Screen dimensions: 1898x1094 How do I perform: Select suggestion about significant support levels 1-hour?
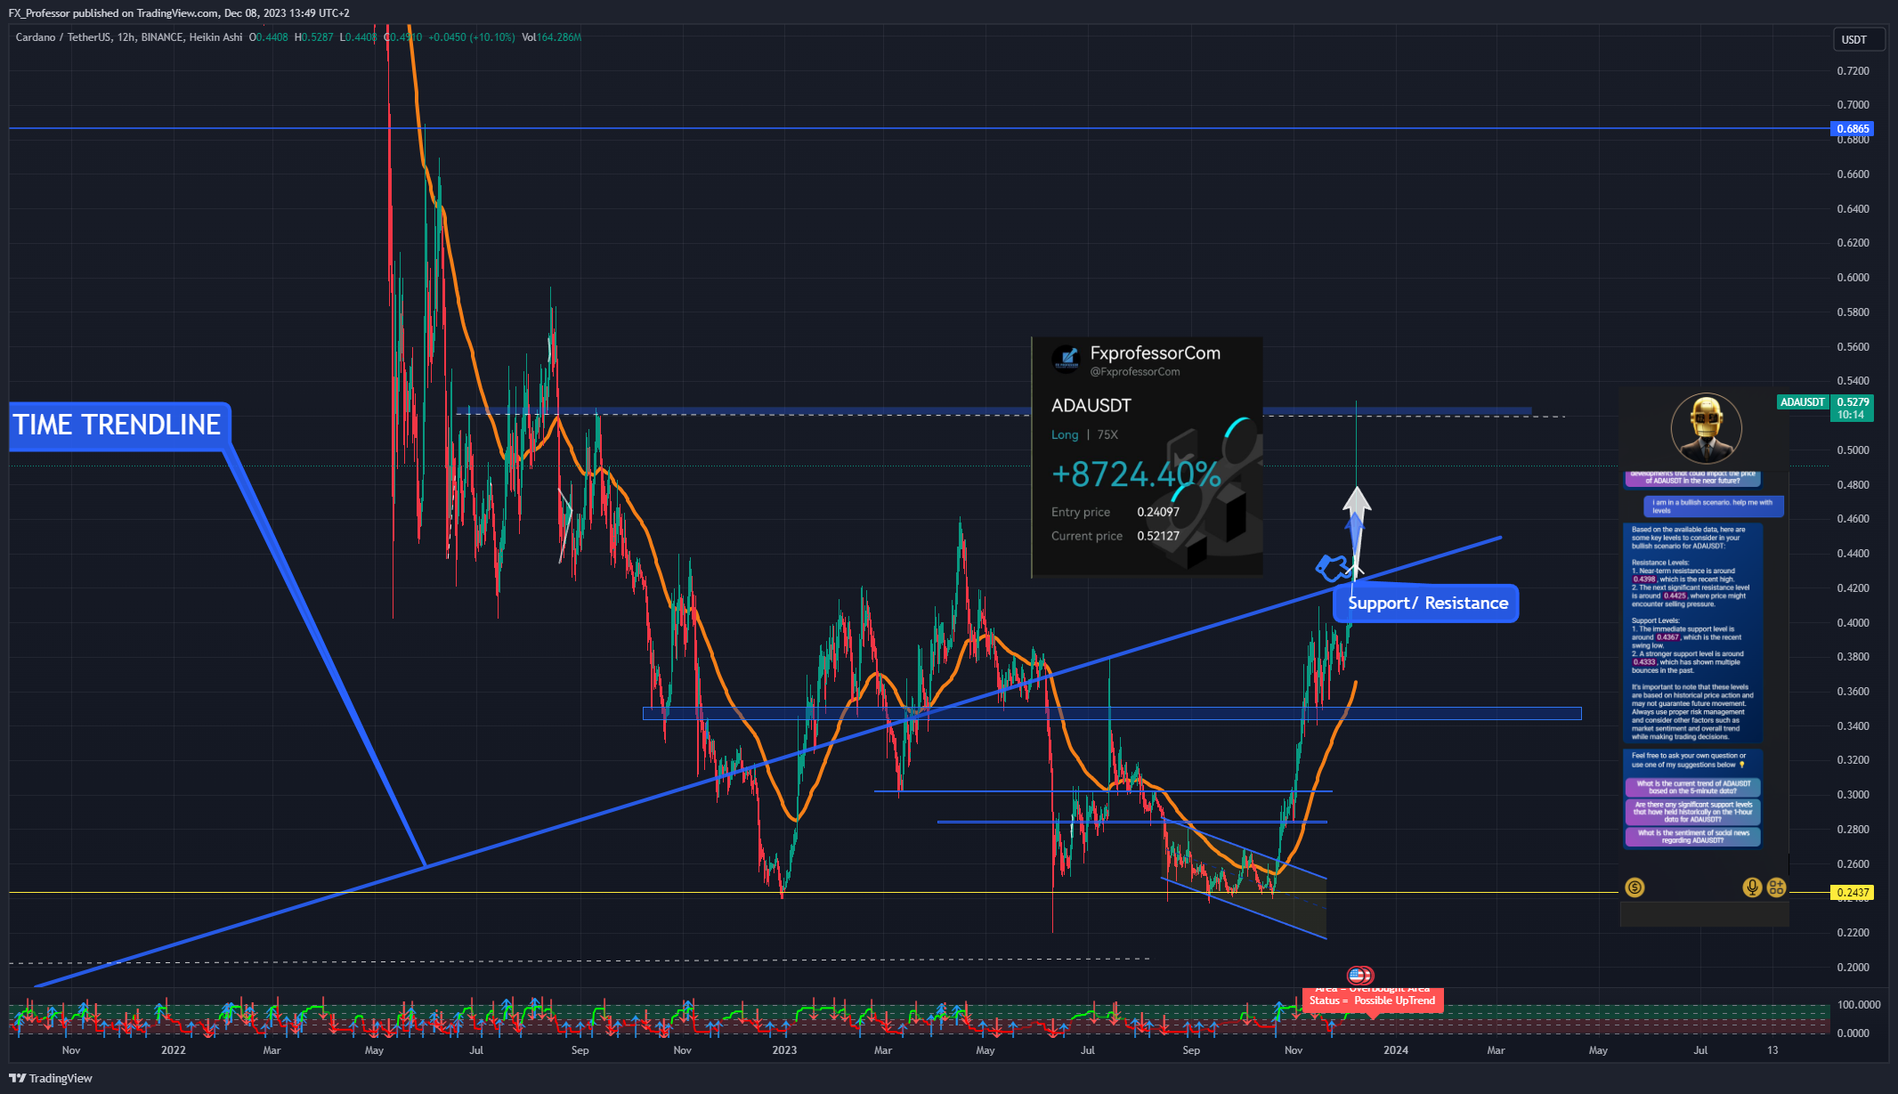pos(1693,811)
